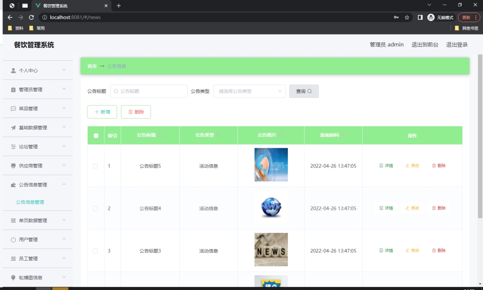This screenshot has width=483, height=290.
Task: View 详情 for 公告标题3
Action: 386,251
